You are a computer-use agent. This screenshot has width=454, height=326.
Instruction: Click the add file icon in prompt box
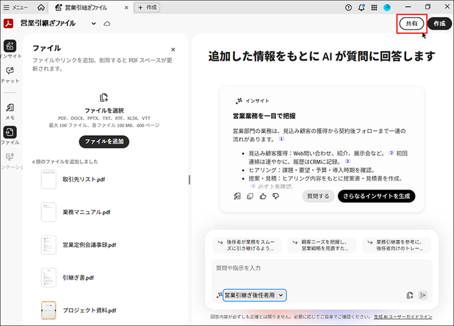click(410, 295)
